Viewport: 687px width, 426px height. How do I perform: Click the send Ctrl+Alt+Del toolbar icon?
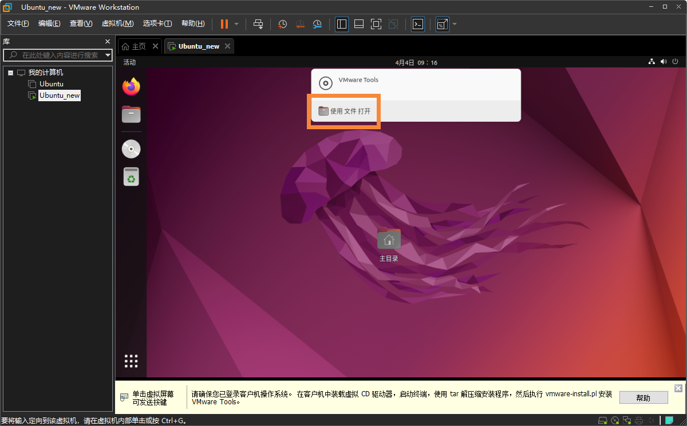258,24
